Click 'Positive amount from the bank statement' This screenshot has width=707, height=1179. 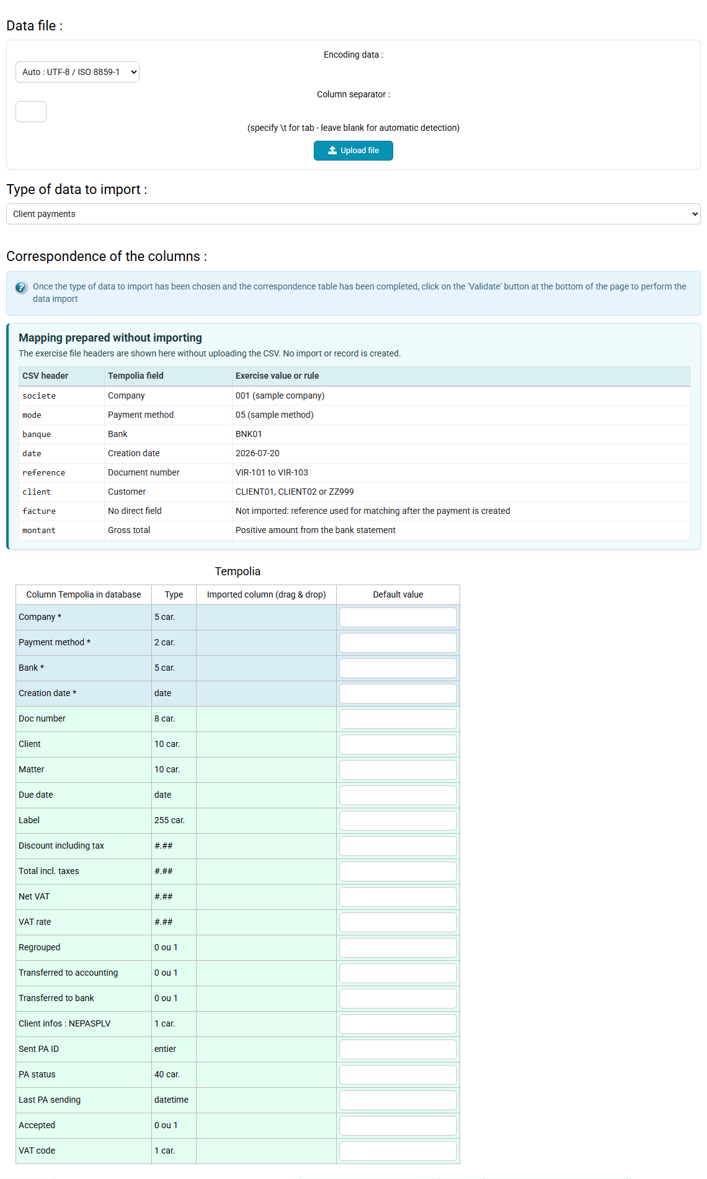click(x=315, y=530)
